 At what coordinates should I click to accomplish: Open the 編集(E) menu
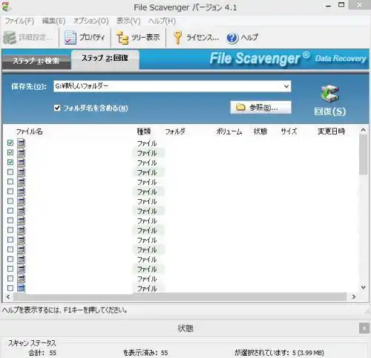coord(53,21)
